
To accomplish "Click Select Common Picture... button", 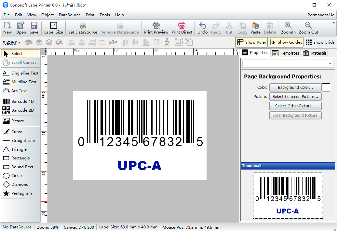I will pos(295,97).
